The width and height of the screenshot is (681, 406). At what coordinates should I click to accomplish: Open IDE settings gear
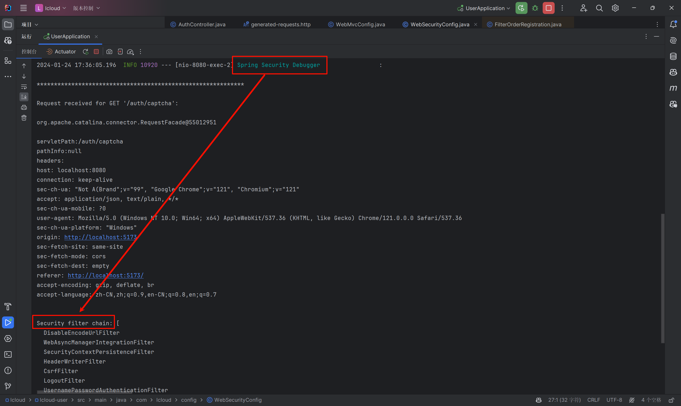tap(615, 8)
